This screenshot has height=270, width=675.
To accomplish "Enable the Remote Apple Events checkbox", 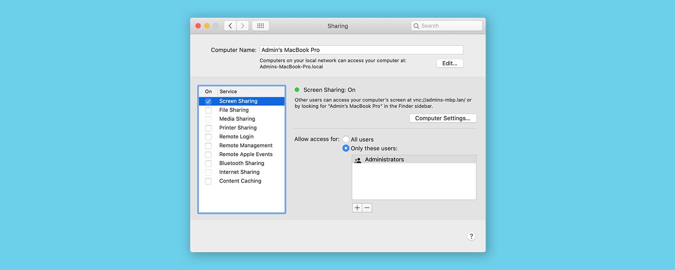I will 208,155.
